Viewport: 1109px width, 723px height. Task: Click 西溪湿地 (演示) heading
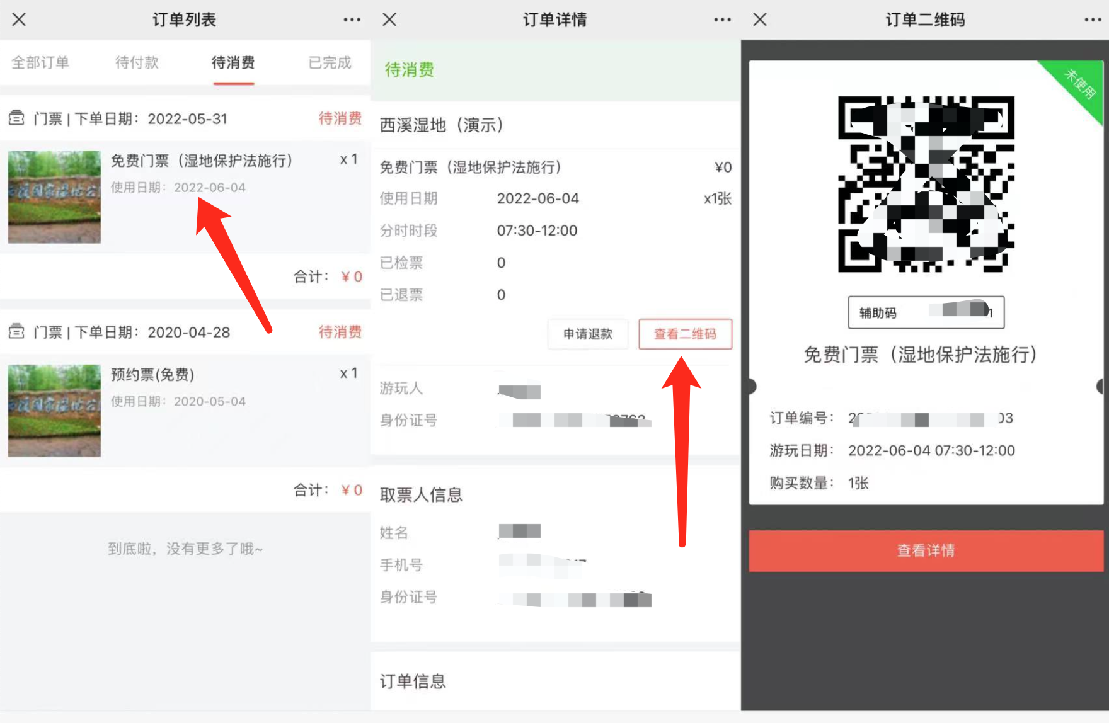441,125
